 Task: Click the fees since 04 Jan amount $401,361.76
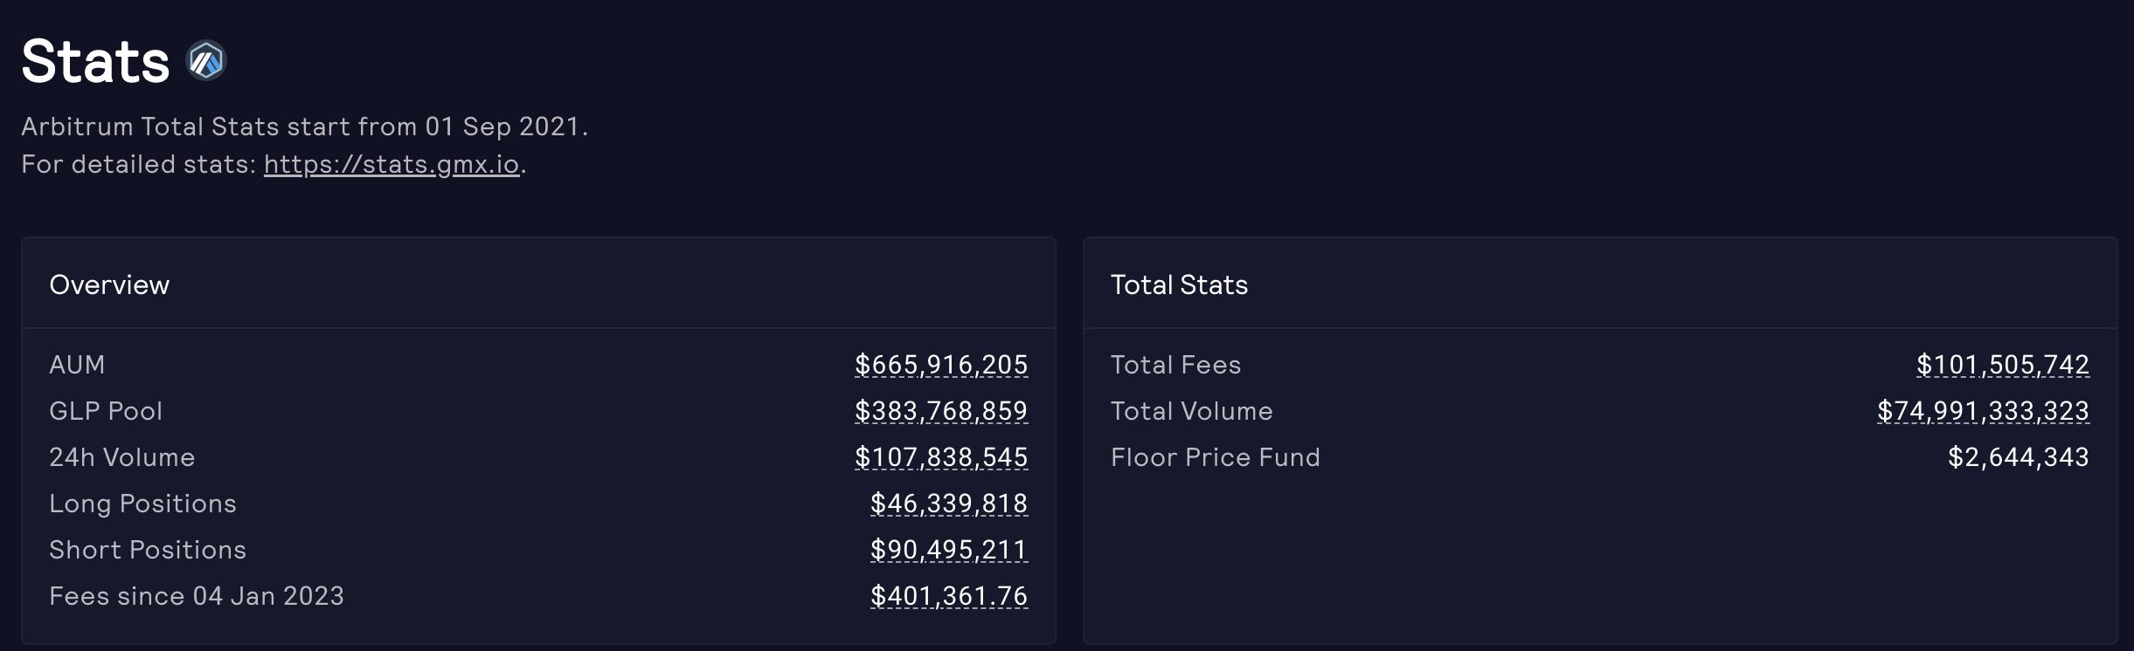tap(949, 596)
